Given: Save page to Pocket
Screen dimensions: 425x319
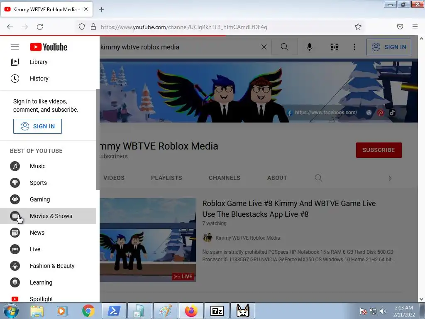Looking at the screenshot, I should pyautogui.click(x=400, y=27).
